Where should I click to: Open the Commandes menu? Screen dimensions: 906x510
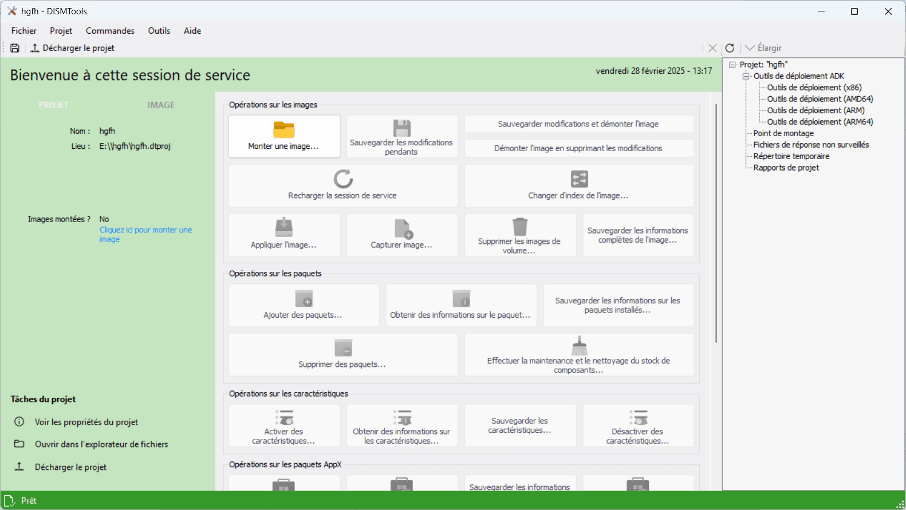(x=110, y=31)
